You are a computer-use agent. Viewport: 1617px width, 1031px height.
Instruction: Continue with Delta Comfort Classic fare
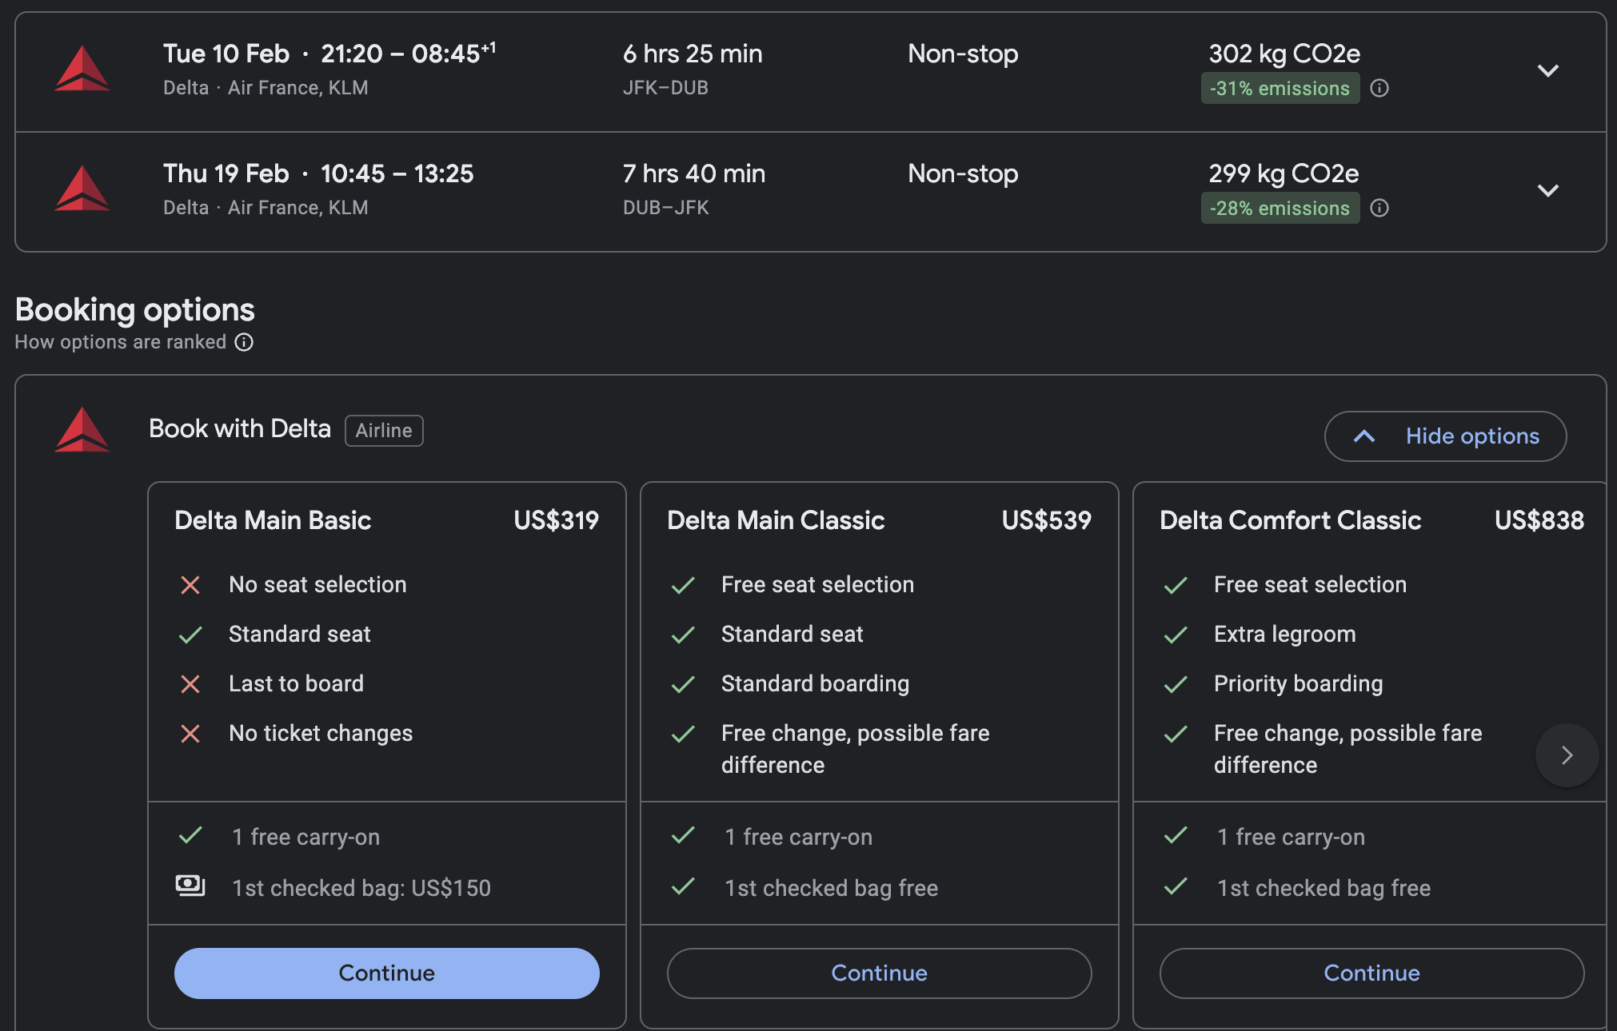[x=1372, y=973]
